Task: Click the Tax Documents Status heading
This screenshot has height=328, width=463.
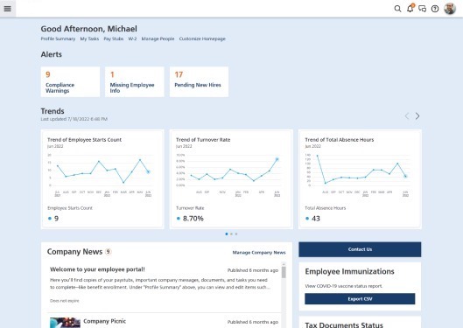Action: pos(344,325)
